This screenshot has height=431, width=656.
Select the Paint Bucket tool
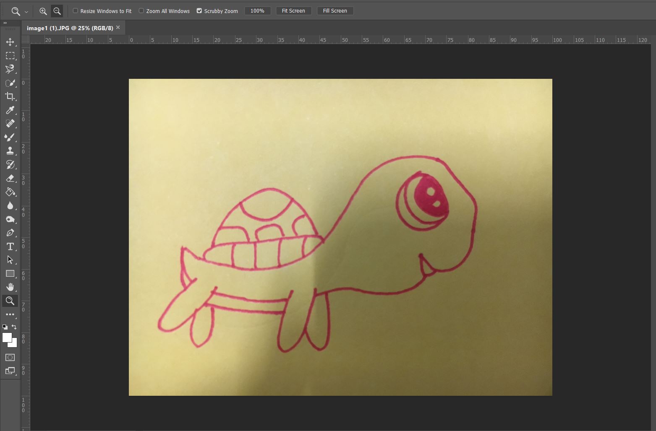10,192
